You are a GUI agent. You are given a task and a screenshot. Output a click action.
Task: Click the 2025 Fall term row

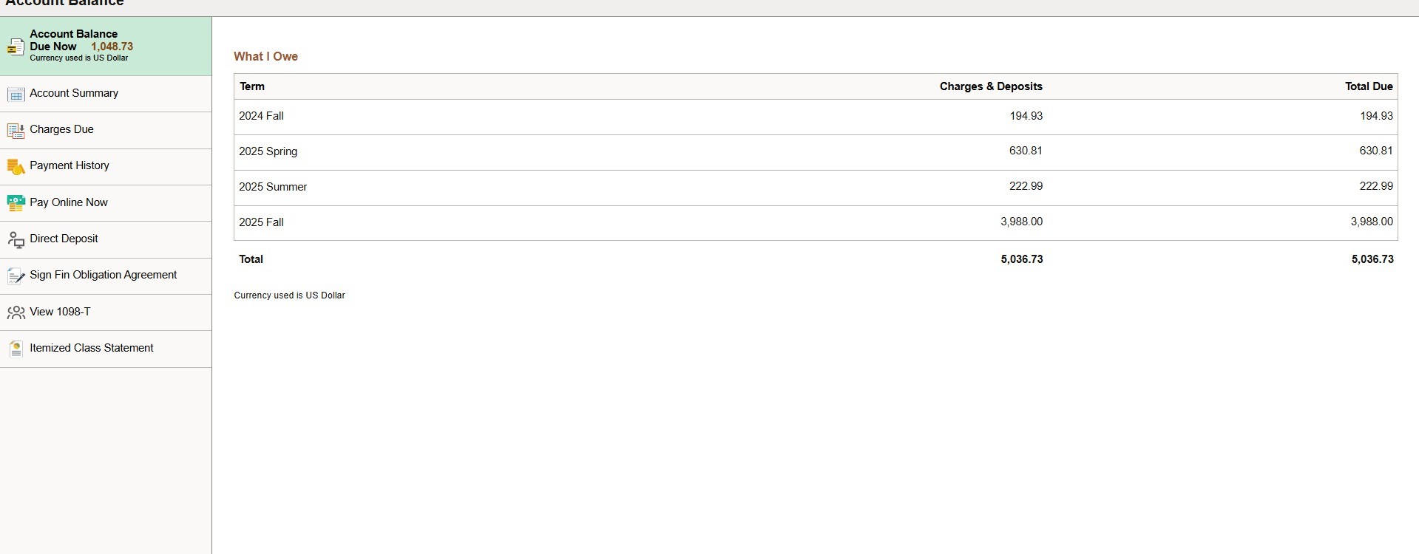(x=816, y=222)
